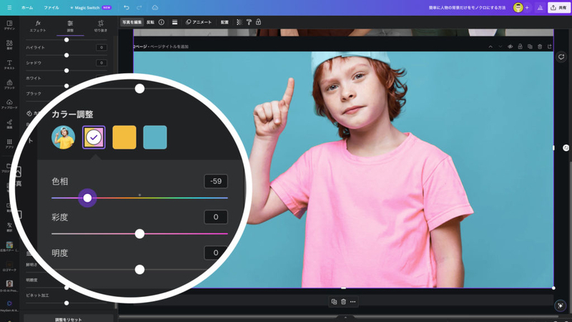This screenshot has height=322, width=572.
Task: Duplicate the selected image from the floating bar
Action: coord(334,301)
